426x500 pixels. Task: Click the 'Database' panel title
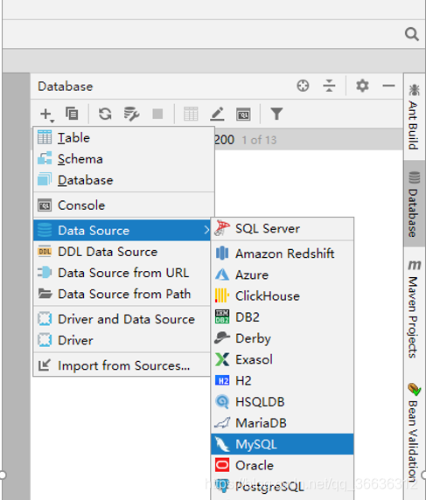coord(66,87)
